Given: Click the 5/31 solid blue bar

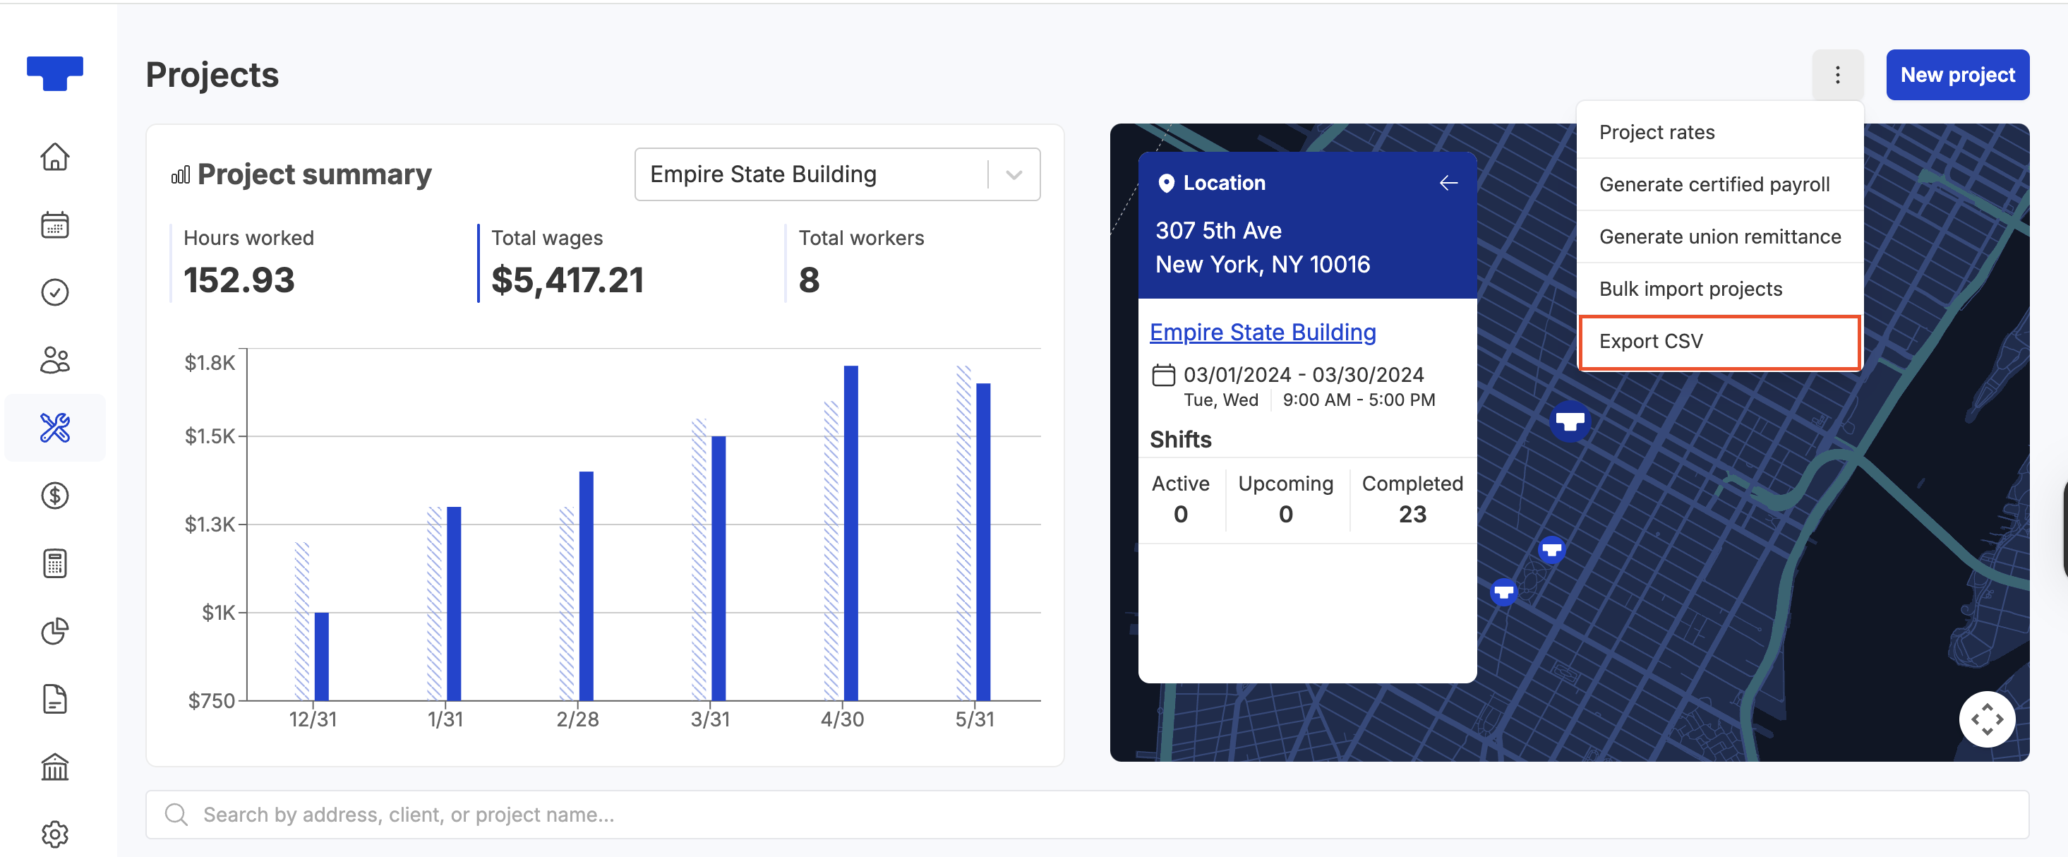Looking at the screenshot, I should point(983,542).
